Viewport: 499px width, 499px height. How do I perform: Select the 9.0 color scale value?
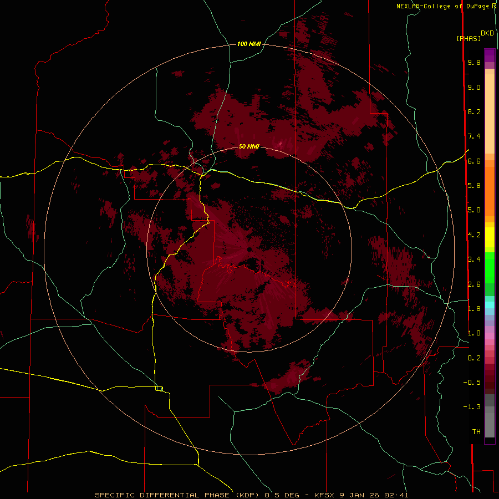pos(474,87)
